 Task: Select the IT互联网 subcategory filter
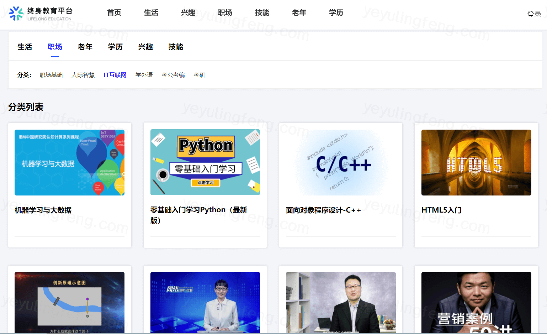tap(115, 75)
